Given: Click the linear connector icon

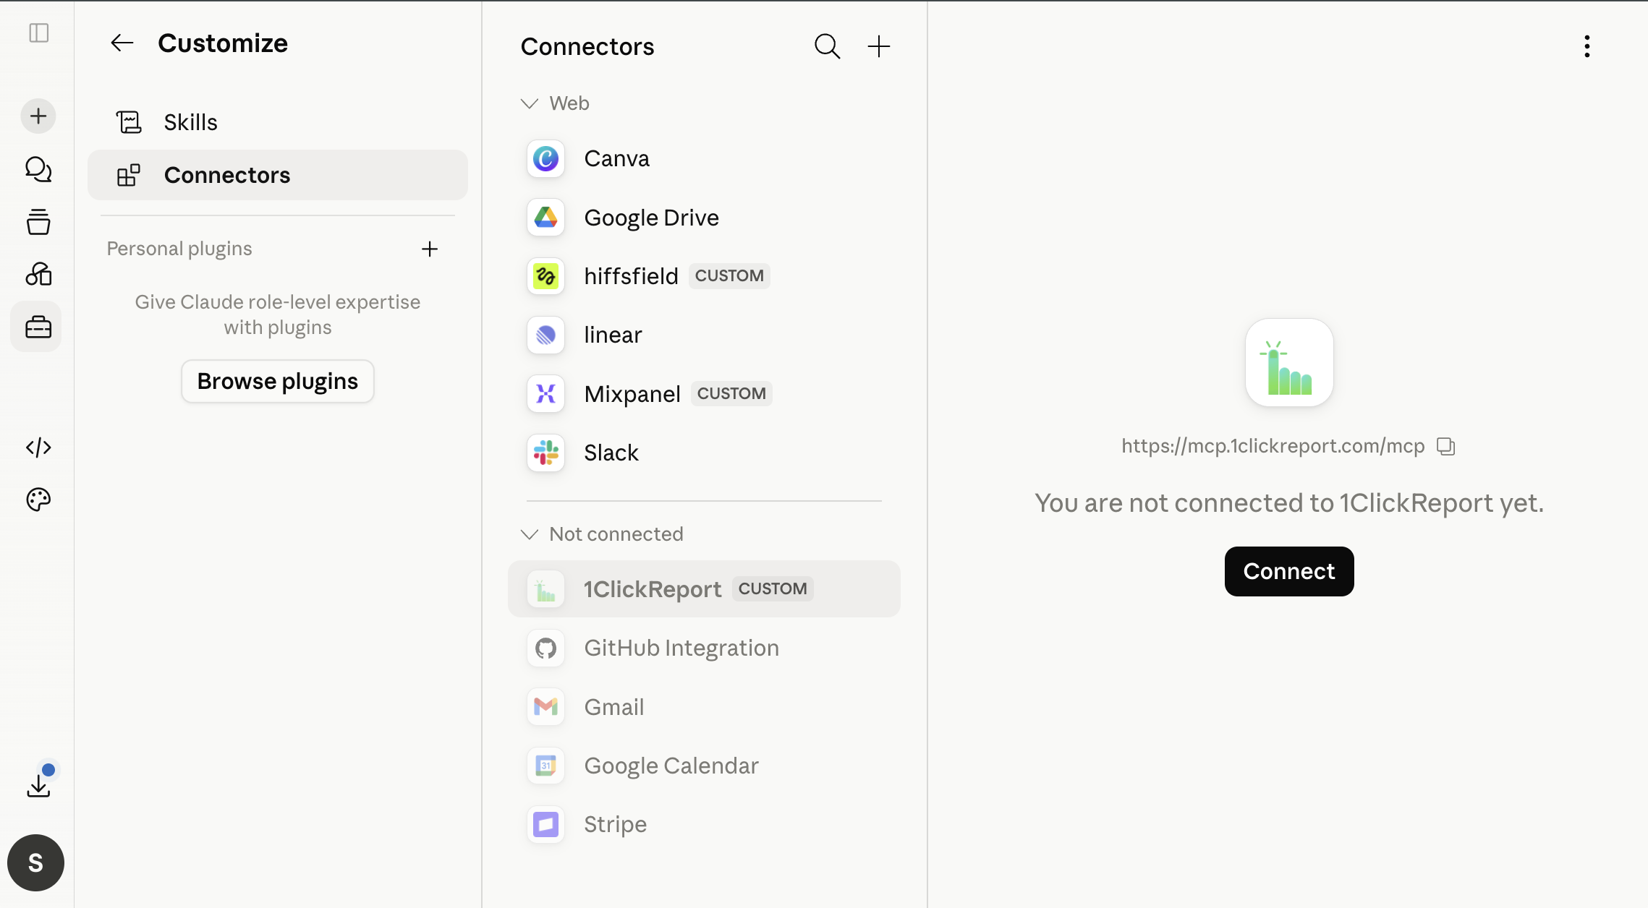Looking at the screenshot, I should point(545,335).
